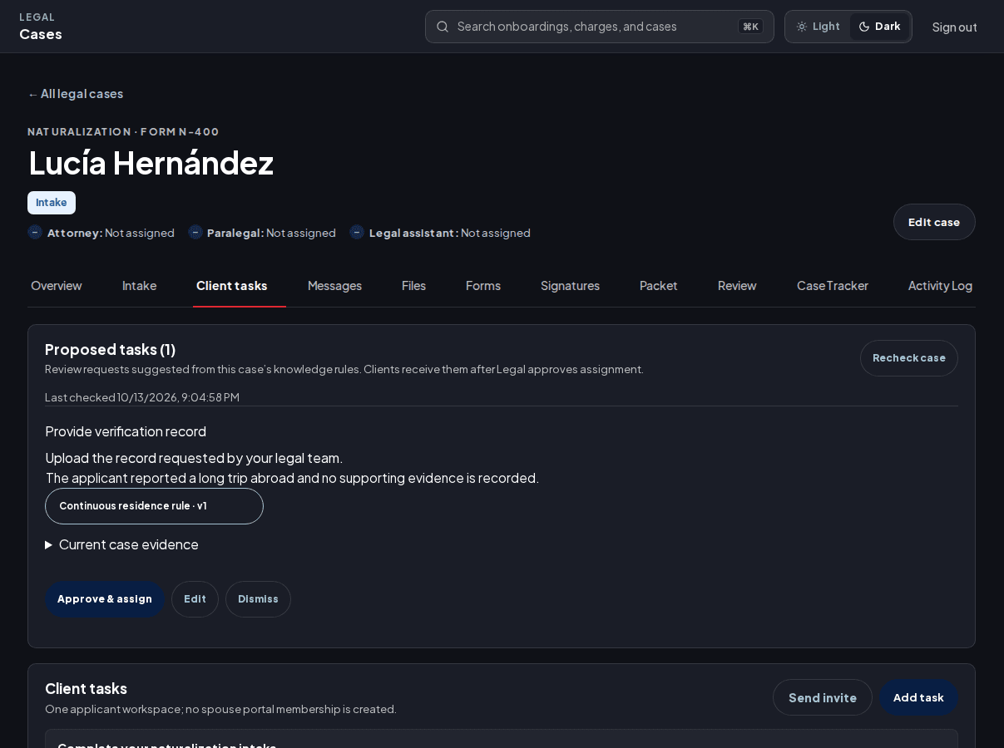View the Activity Log tab
This screenshot has width=1004, height=748.
[940, 286]
